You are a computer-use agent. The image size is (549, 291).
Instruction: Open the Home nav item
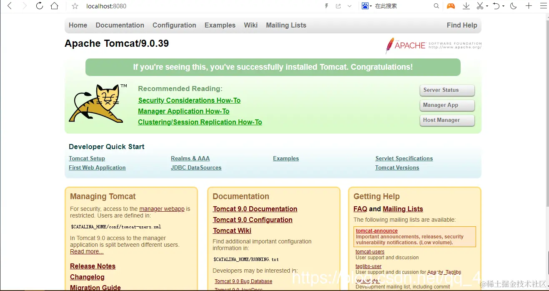(x=78, y=25)
